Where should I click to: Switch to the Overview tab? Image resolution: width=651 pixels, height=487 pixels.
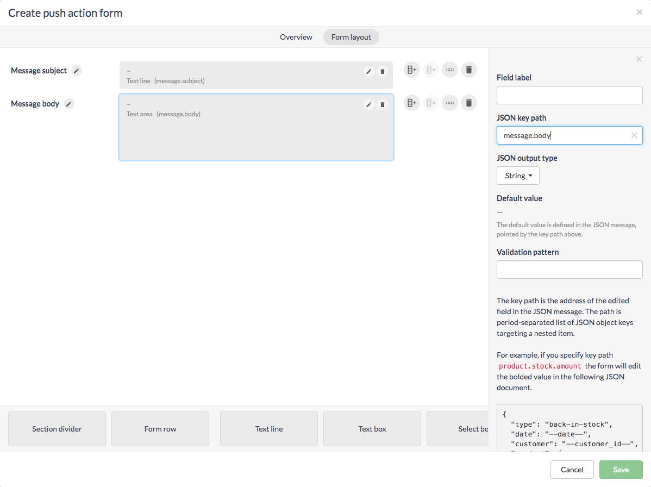(x=296, y=37)
